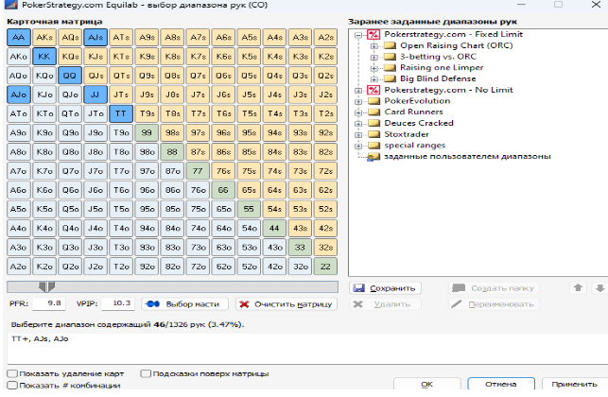Click the Отмена button

pos(501,384)
